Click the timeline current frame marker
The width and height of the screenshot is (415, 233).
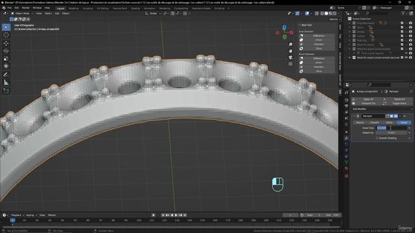(12, 220)
